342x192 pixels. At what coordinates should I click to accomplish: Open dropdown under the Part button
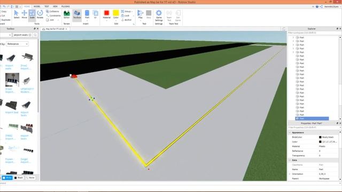(87, 21)
